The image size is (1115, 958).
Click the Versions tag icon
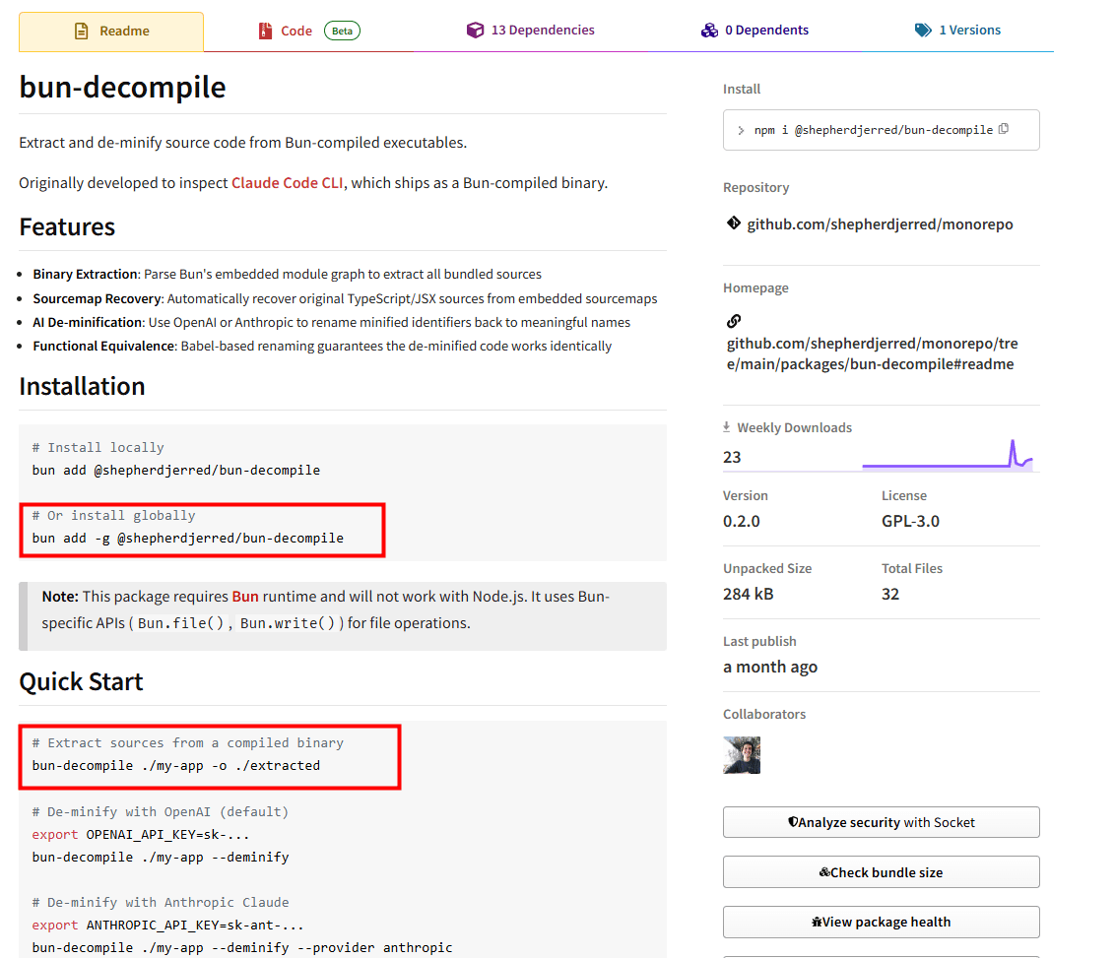pos(923,31)
